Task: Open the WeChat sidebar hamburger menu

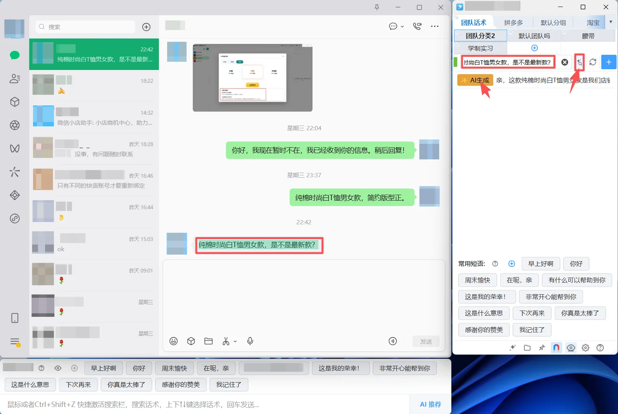Action: [15, 342]
